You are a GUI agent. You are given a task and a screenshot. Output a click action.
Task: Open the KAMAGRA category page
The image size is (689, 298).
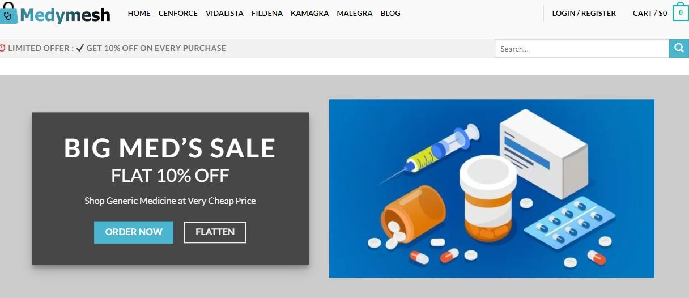pyautogui.click(x=309, y=13)
